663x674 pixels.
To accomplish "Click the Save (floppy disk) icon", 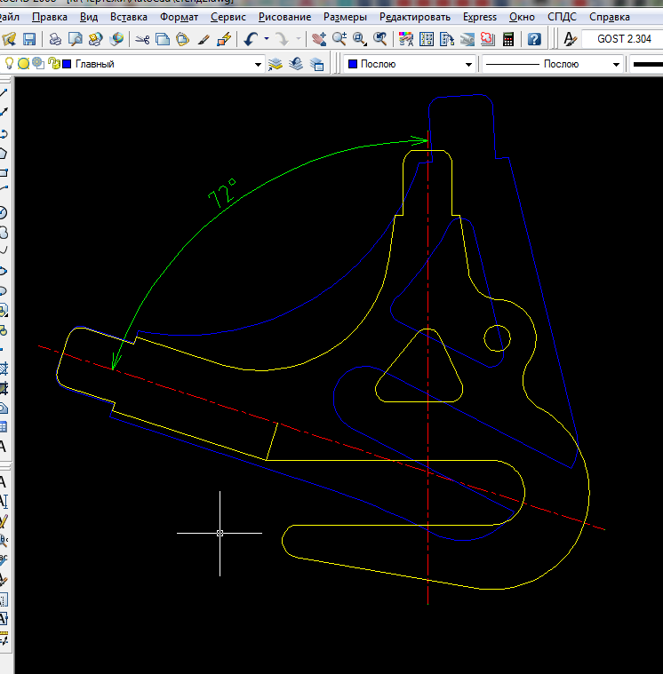I will click(x=29, y=39).
